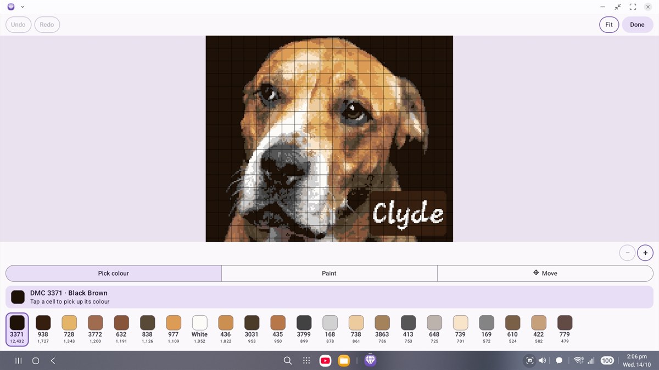Screen dimensions: 659x370
Task: Zoom out with the minus button
Action: click(x=627, y=253)
